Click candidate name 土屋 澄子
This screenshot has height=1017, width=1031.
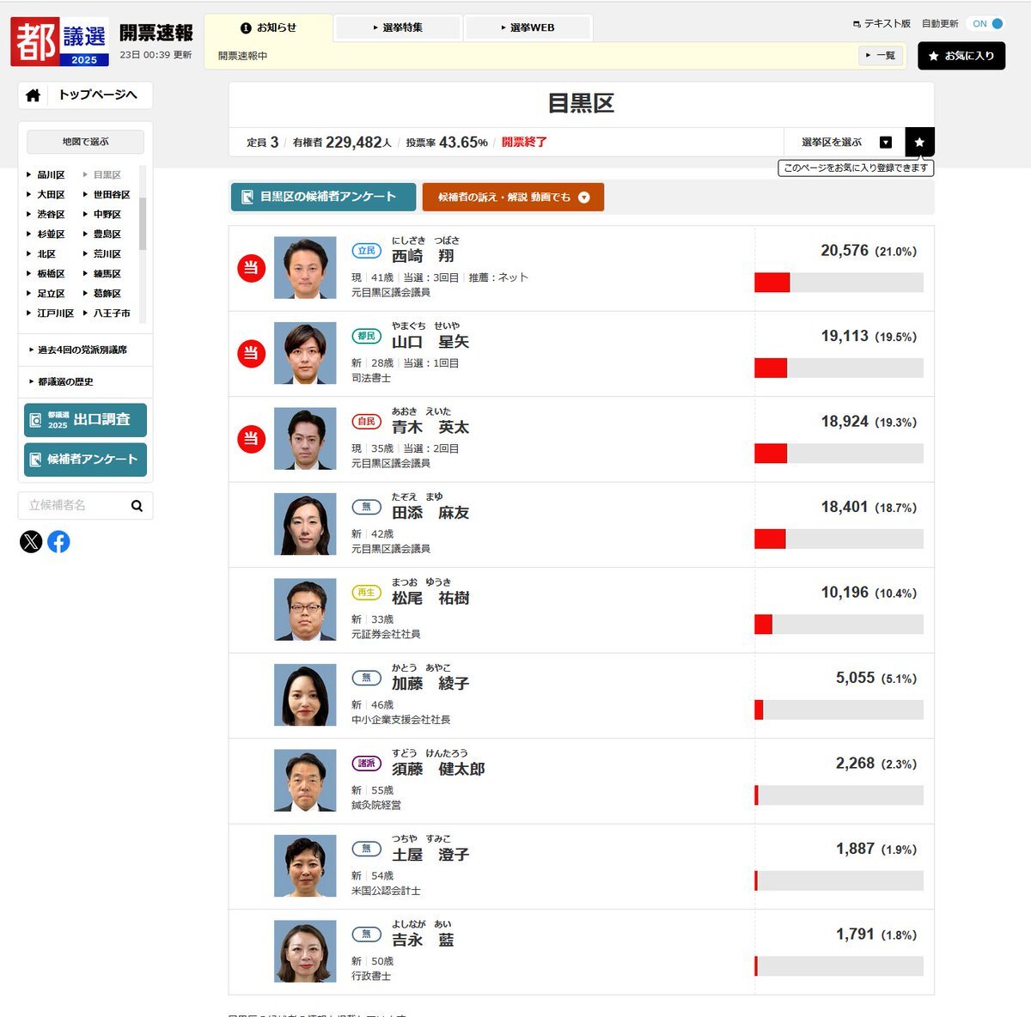point(430,855)
